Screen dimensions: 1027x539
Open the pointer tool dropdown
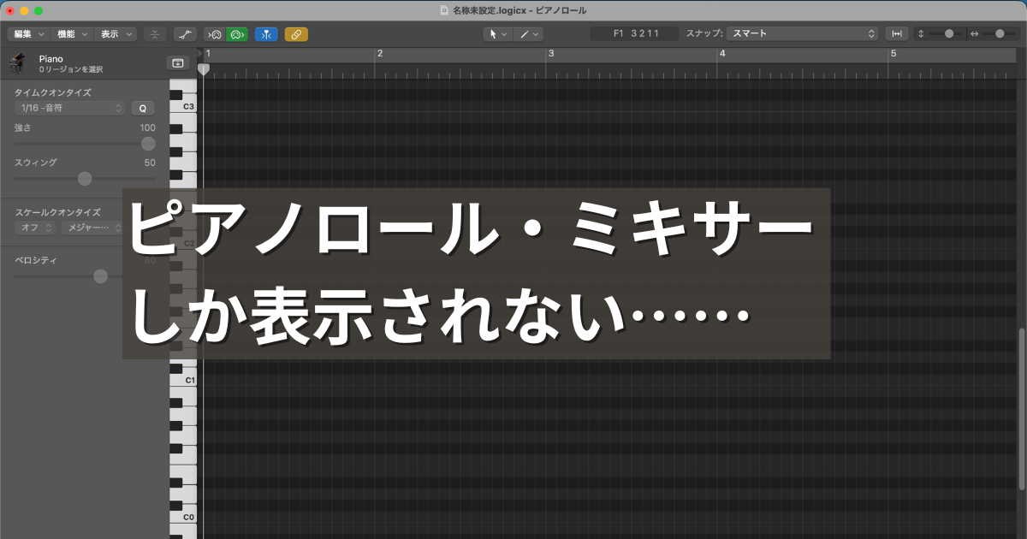[x=497, y=34]
